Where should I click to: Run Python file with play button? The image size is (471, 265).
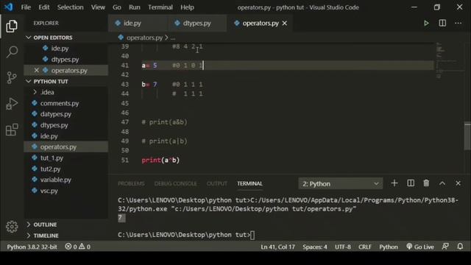coord(426,23)
